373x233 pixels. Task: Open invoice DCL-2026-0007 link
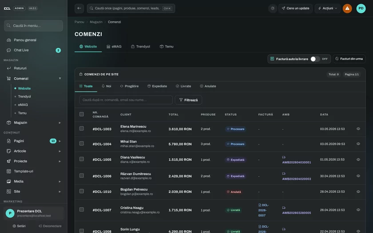pos(263,210)
